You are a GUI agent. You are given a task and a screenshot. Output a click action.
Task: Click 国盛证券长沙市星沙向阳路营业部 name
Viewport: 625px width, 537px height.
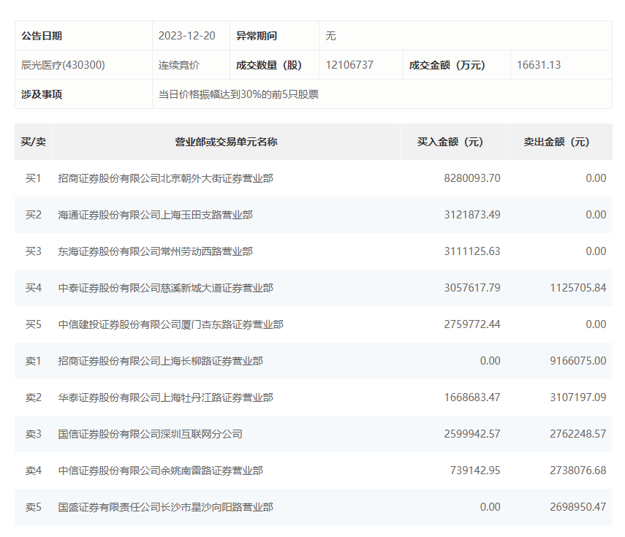point(165,507)
